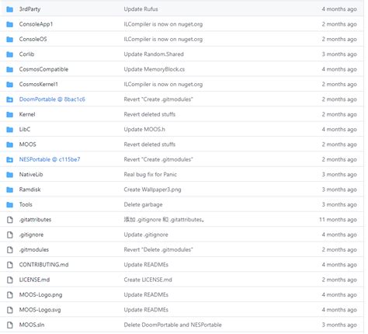
Task: Open the 'Update Rufus' commit message
Action: point(141,9)
